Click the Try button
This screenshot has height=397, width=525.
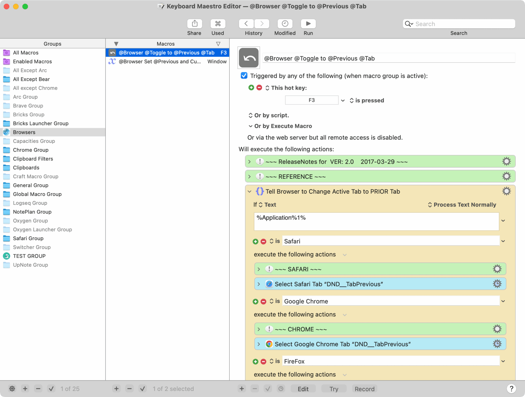334,389
